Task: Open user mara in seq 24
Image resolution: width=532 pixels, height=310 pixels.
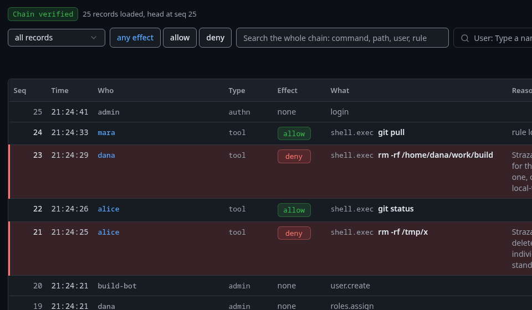Action: point(106,132)
